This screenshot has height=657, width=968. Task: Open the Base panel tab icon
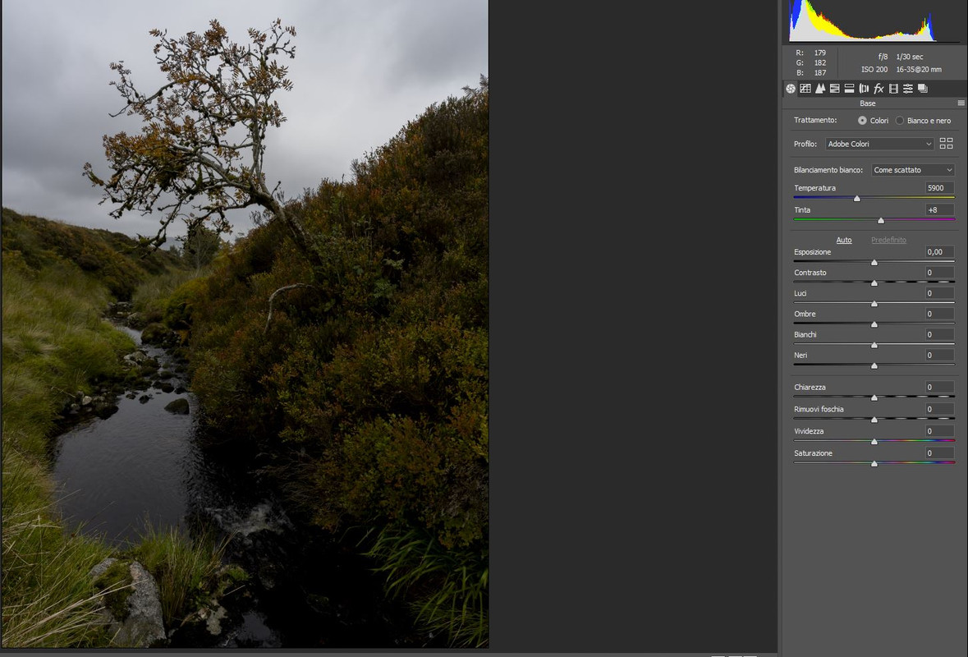tap(791, 89)
